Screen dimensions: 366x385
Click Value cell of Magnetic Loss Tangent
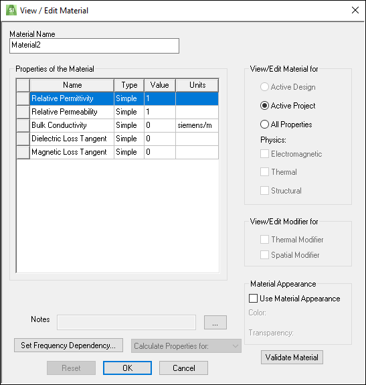(x=160, y=152)
